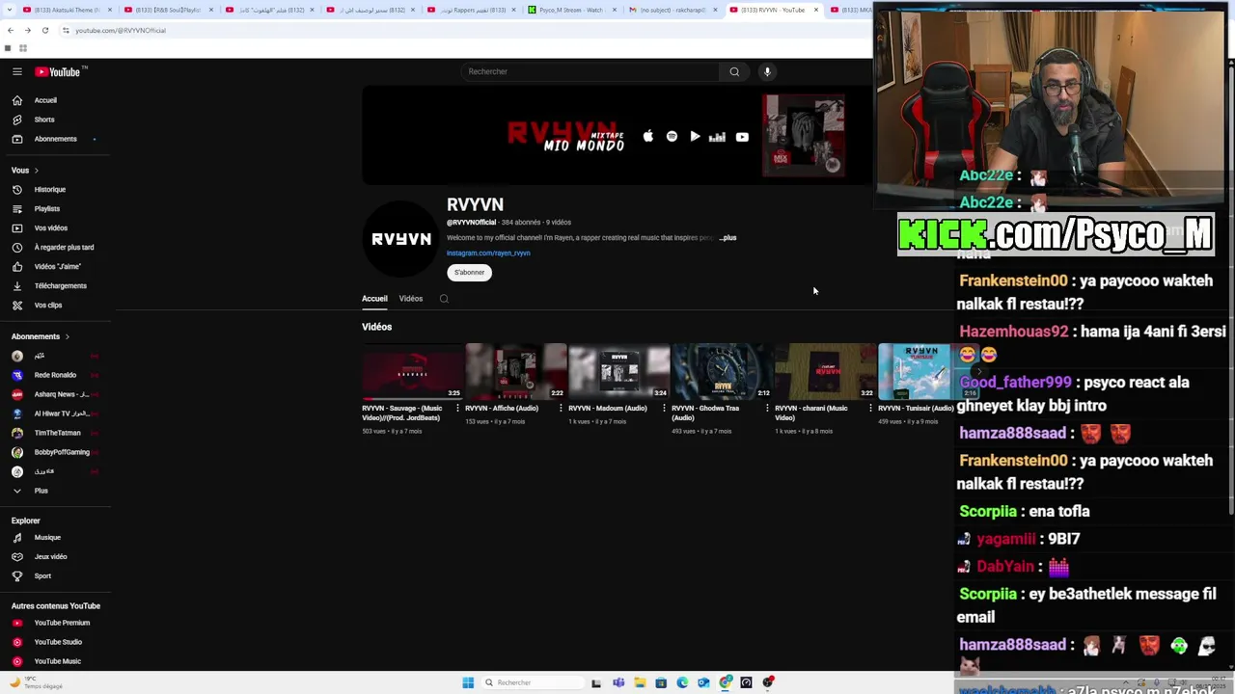Click Apple Music icon on banner
Image resolution: width=1235 pixels, height=694 pixels.
648,137
